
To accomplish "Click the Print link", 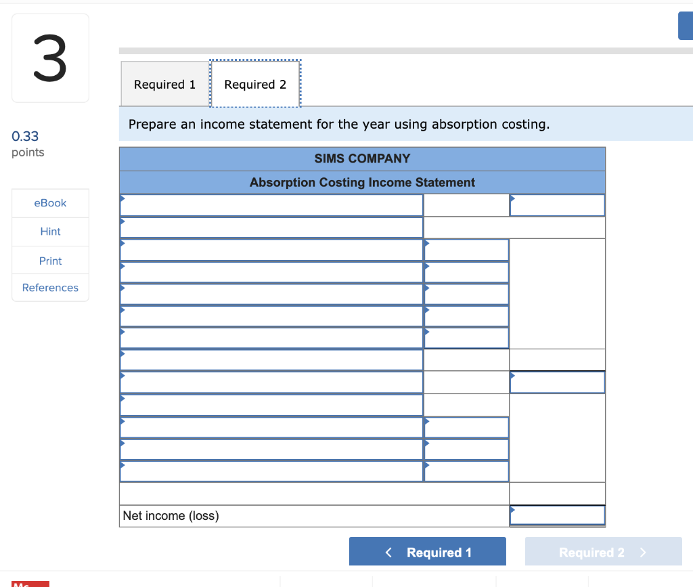I will pos(50,261).
